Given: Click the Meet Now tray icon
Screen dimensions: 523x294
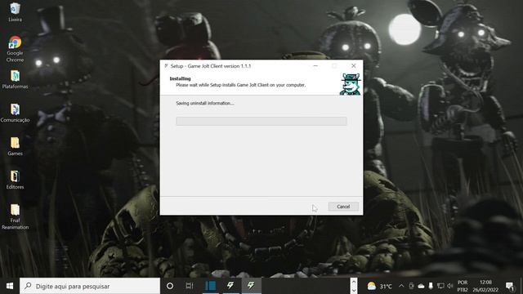Looking at the screenshot, I should click(411, 286).
